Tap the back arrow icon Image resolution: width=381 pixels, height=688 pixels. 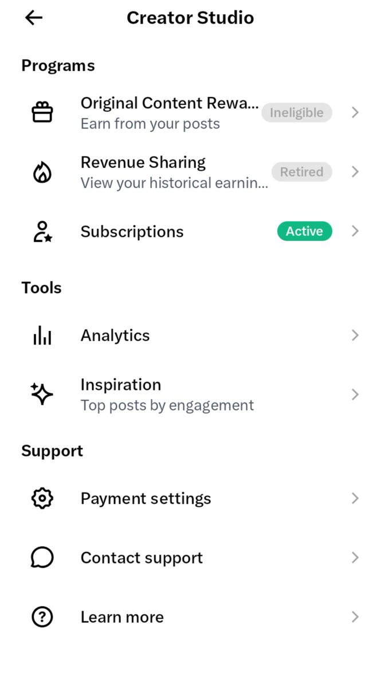pos(34,18)
